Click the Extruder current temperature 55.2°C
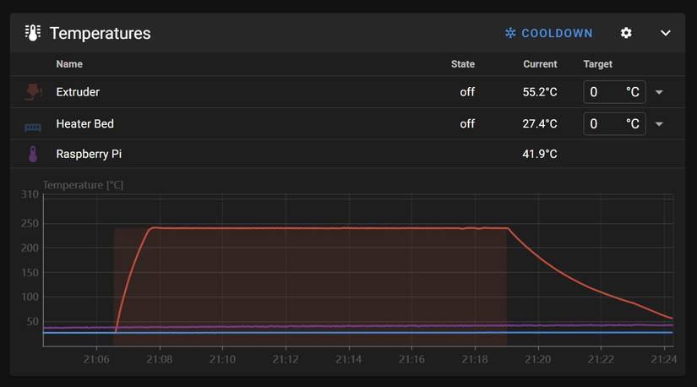The height and width of the screenshot is (387, 697). (x=540, y=92)
